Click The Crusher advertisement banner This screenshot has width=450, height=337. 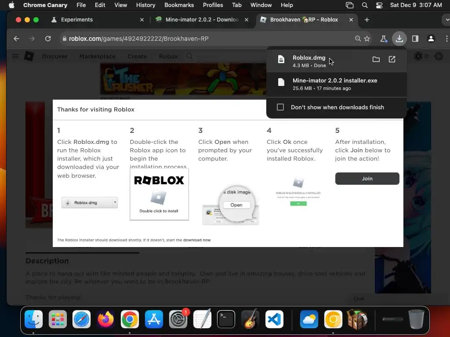pos(184,79)
